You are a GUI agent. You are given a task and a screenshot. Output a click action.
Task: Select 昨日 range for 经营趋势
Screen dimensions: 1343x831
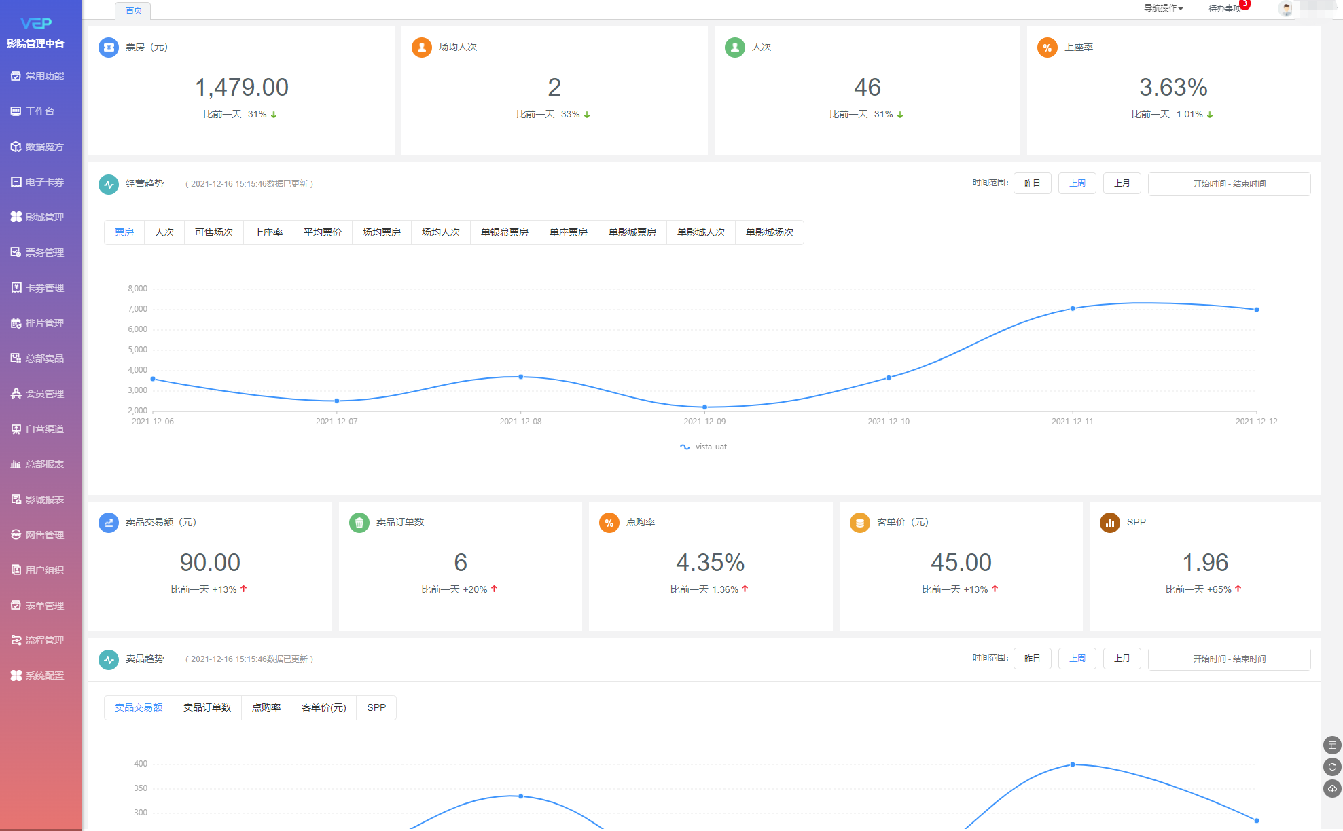1032,183
